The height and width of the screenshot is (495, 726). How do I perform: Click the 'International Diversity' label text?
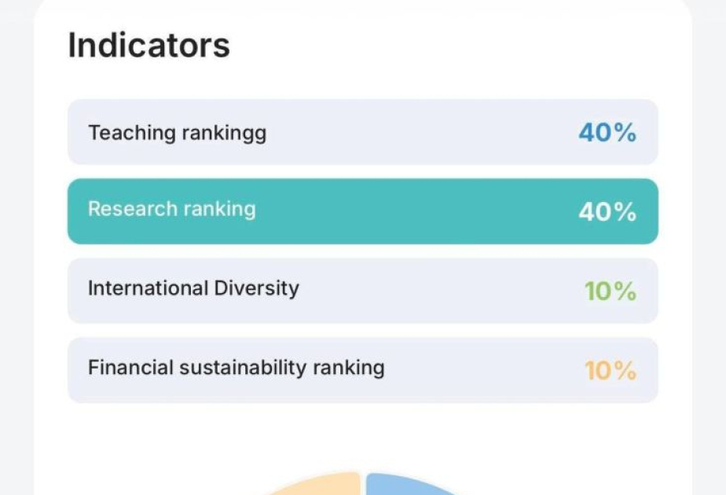coord(193,288)
